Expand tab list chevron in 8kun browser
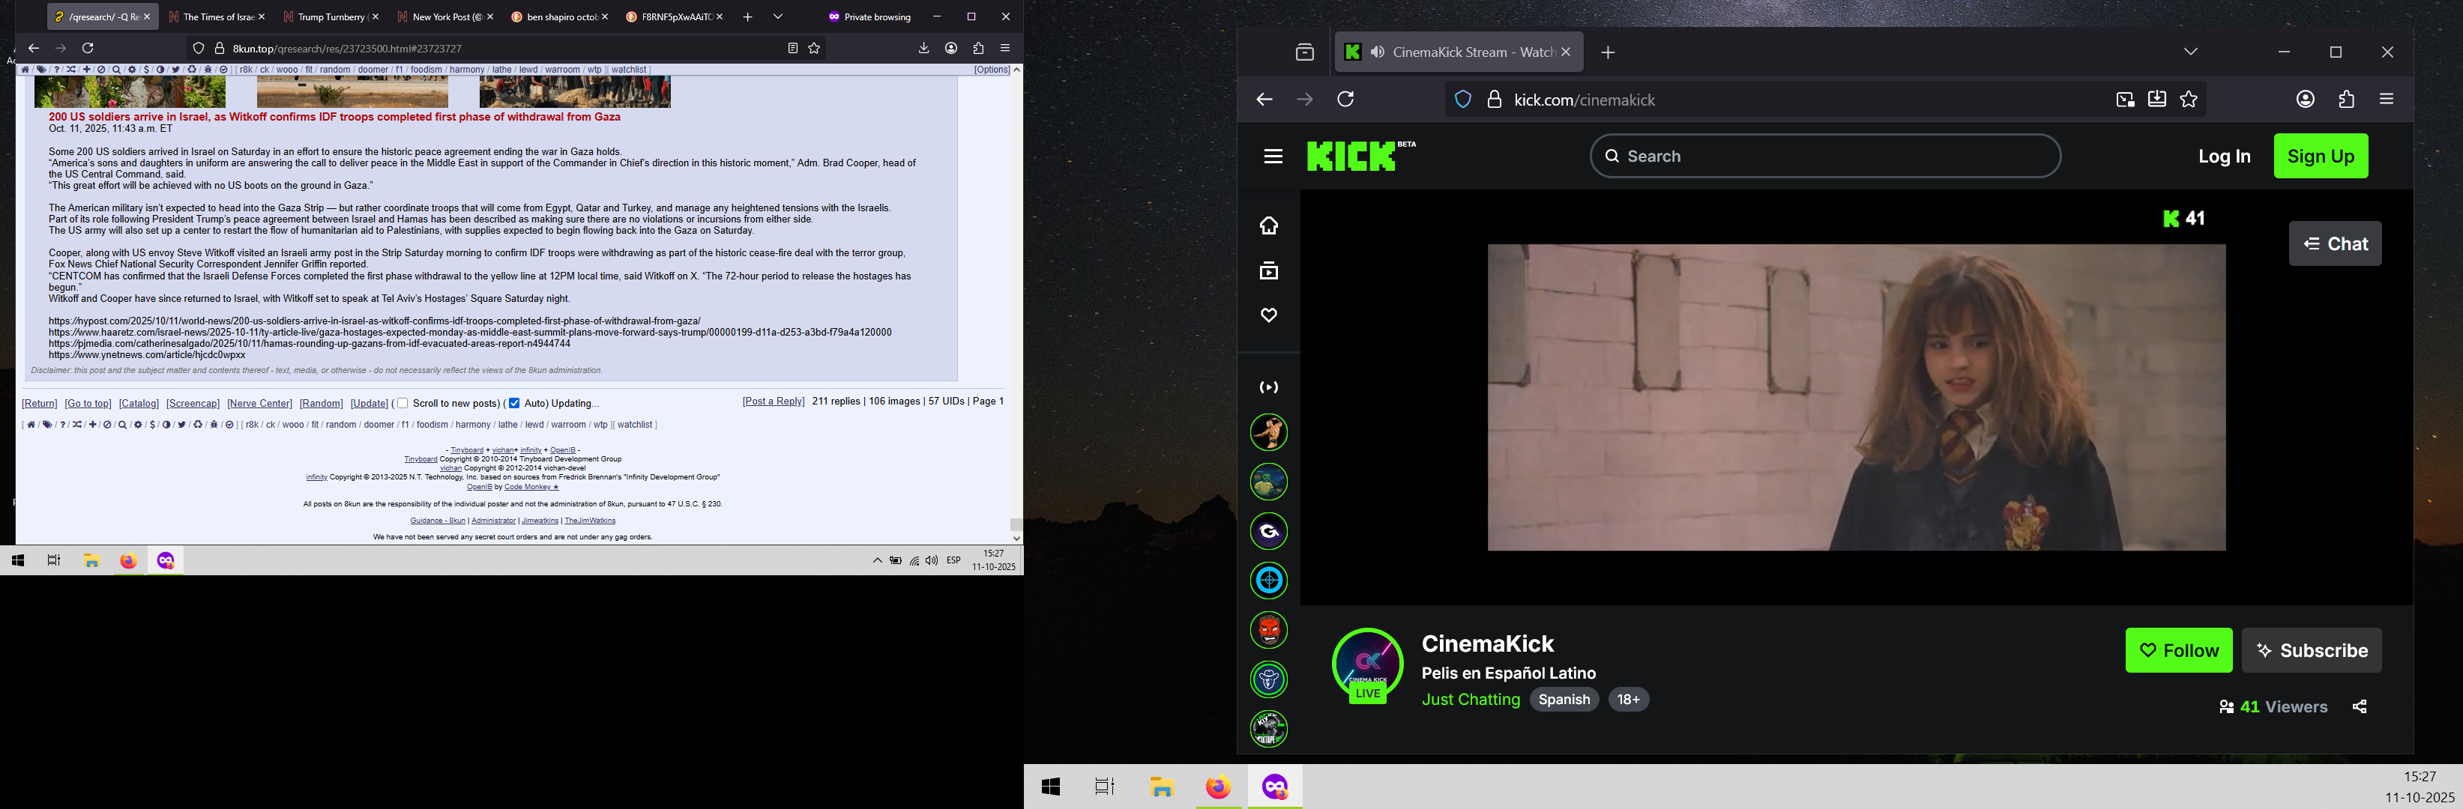The height and width of the screenshot is (809, 2463). pyautogui.click(x=778, y=17)
